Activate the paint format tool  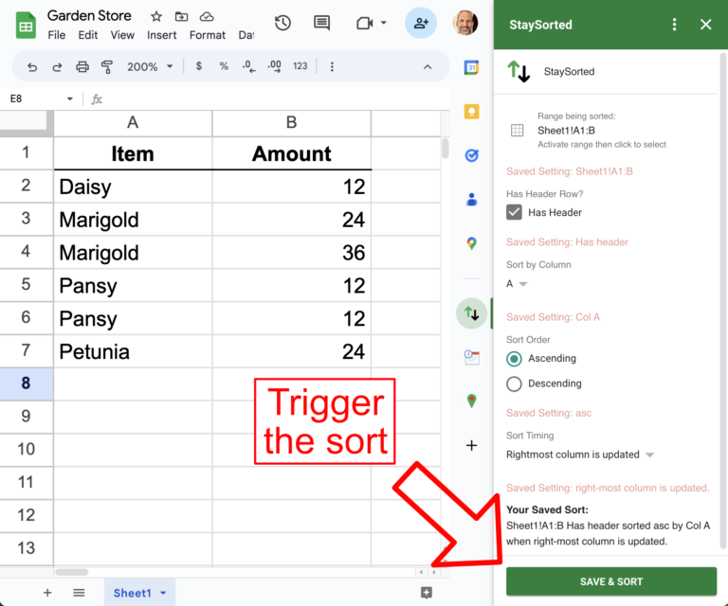(107, 67)
